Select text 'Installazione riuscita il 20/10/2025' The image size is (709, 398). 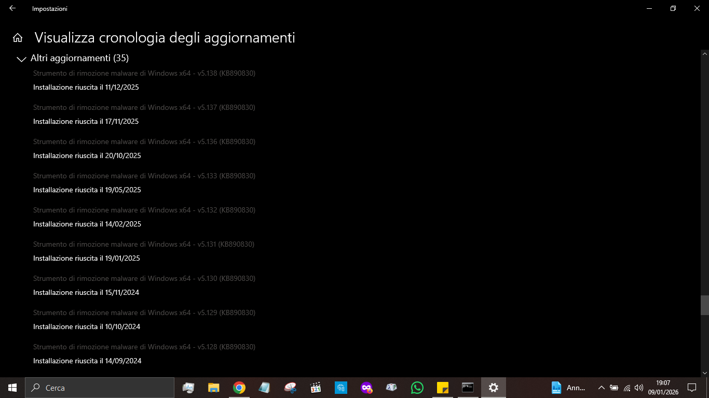pyautogui.click(x=87, y=155)
